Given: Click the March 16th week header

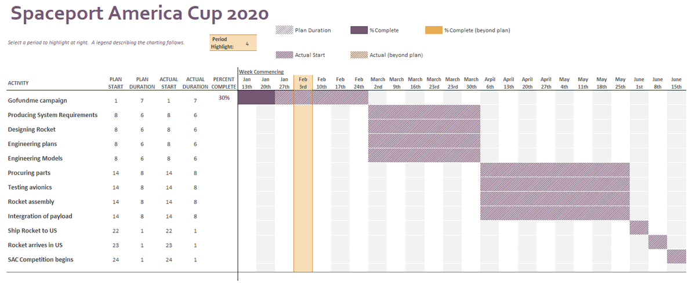Looking at the screenshot, I should 415,83.
